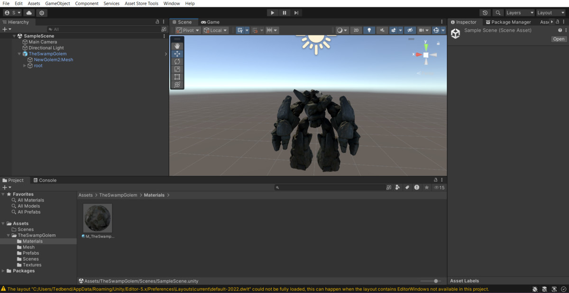The height and width of the screenshot is (293, 569).
Task: Open the GameObject menu
Action: pyautogui.click(x=57, y=3)
